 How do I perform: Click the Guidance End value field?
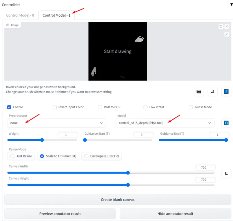219,135
